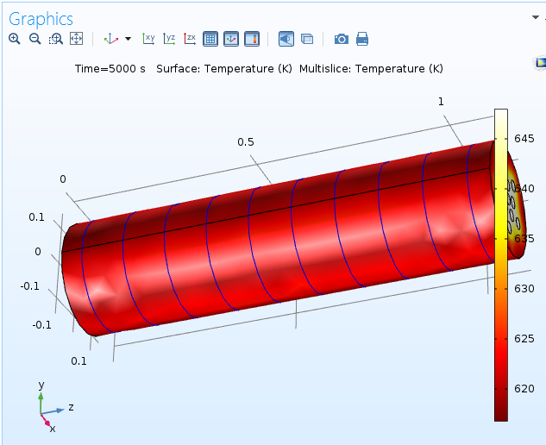
Task: Toggle scene light button
Action: tap(286, 39)
